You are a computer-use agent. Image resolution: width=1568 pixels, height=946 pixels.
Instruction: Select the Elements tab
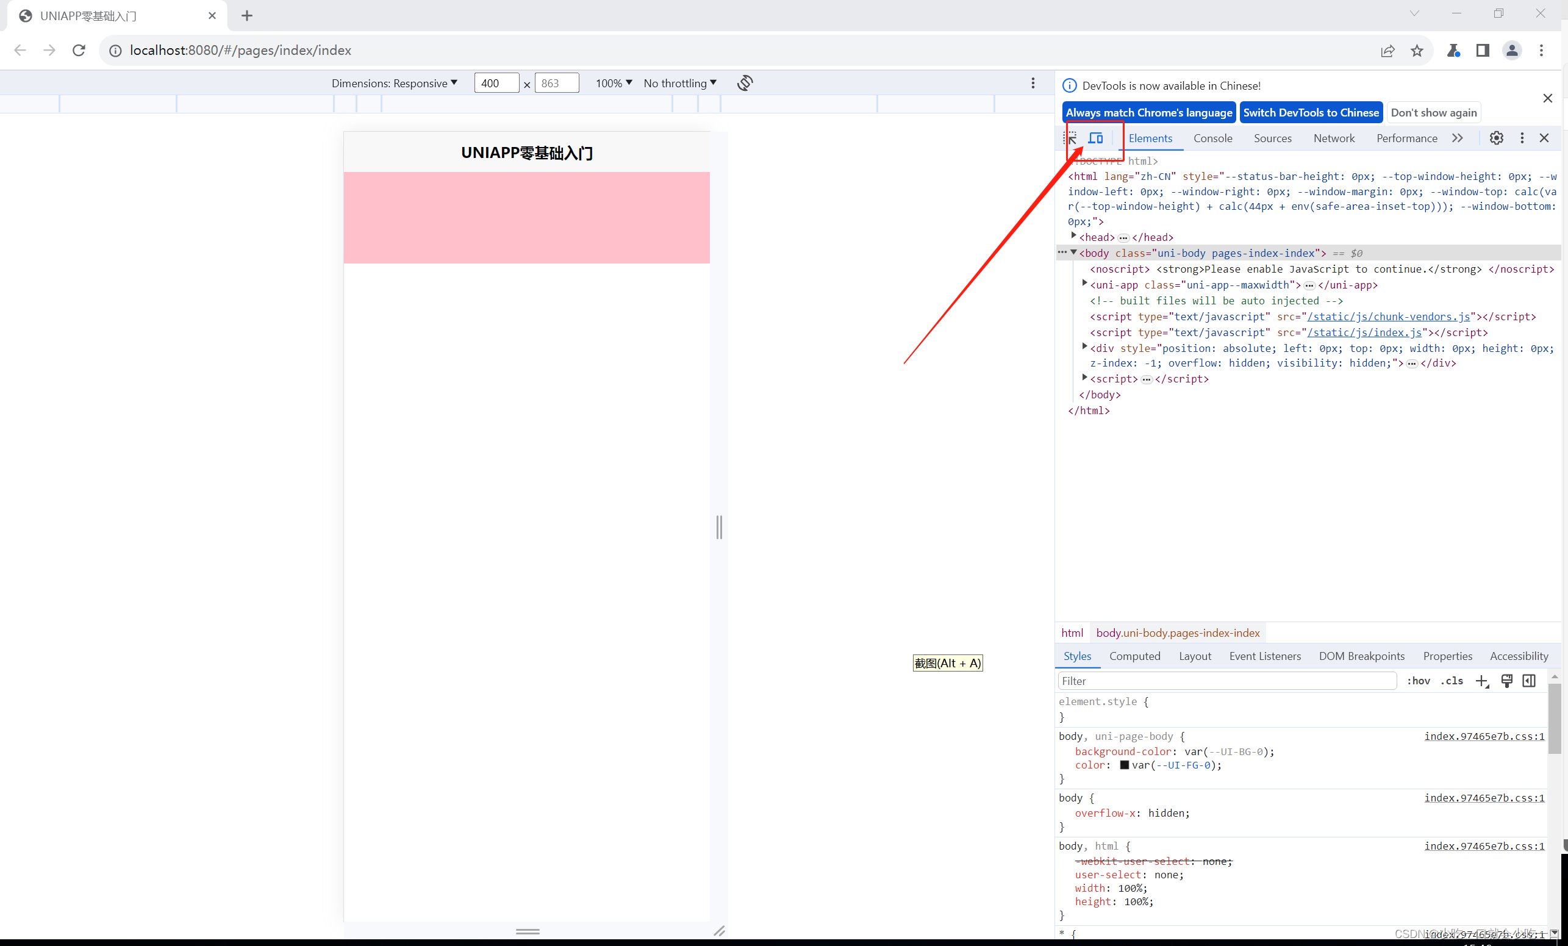1150,138
